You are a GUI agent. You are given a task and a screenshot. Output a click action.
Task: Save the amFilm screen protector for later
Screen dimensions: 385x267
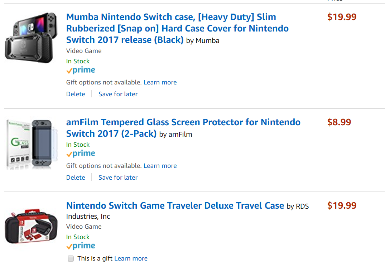[118, 178]
